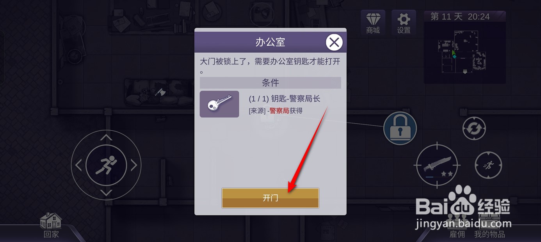
Task: Click the key item thumbnail
Action: 219,104
